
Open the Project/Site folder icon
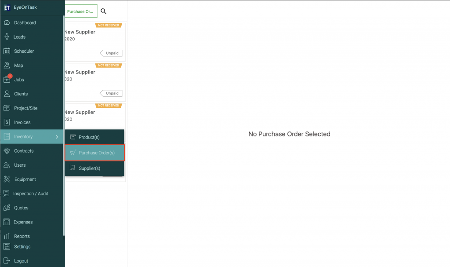point(7,108)
